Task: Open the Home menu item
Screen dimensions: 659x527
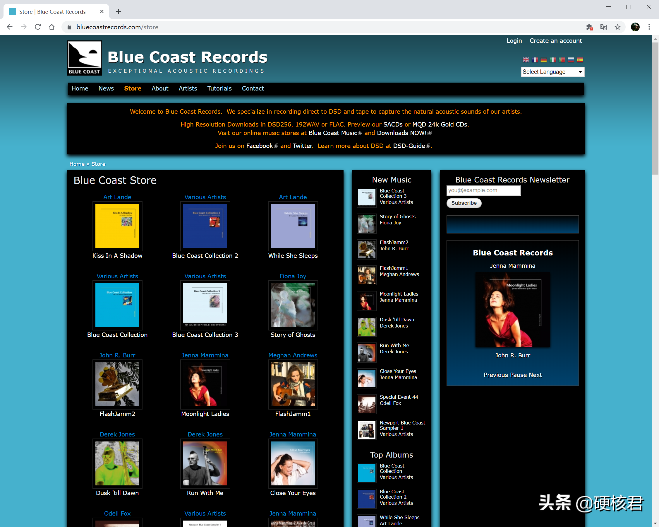Action: tap(80, 88)
